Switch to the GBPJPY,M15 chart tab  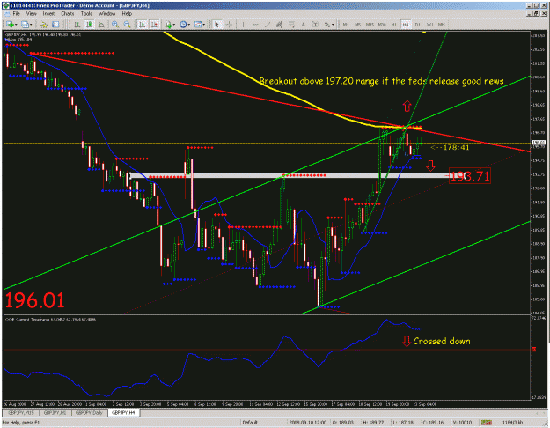click(21, 412)
